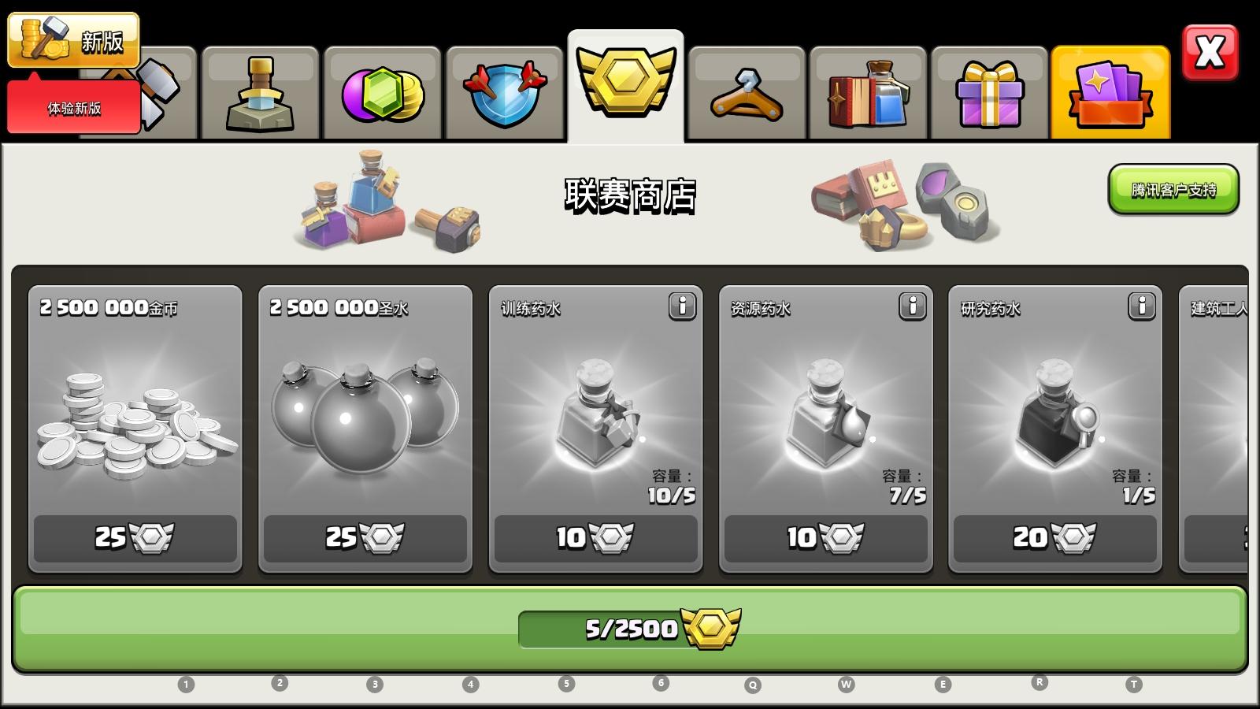Viewport: 1260px width, 709px height.
Task: Click the 新版 button with hammer icon
Action: coord(73,40)
